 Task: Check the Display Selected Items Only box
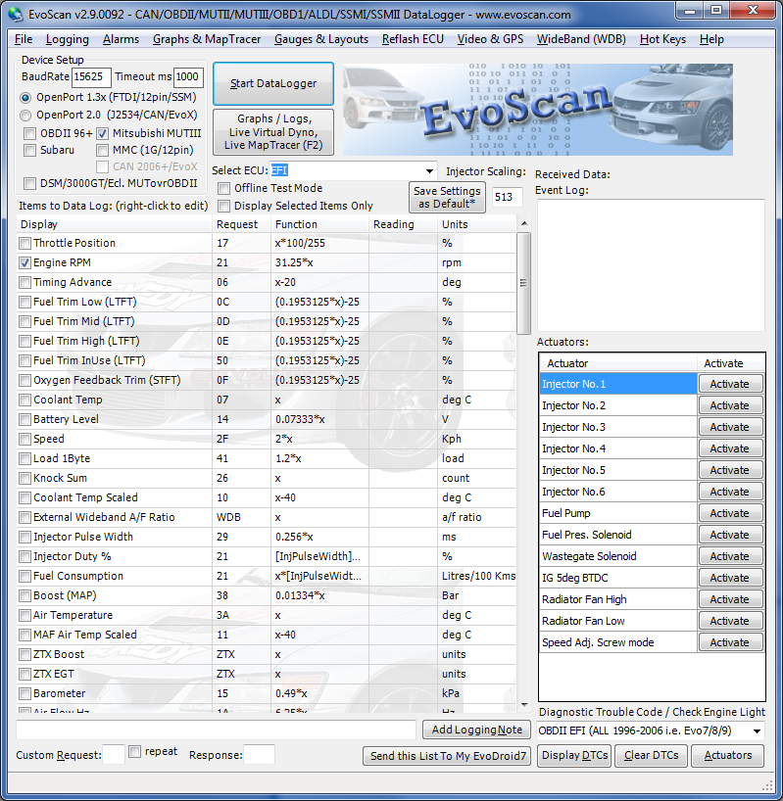click(223, 206)
